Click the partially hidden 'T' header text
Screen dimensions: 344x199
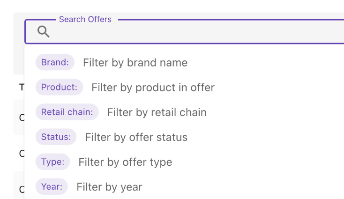pyautogui.click(x=21, y=87)
